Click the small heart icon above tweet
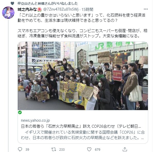Viewport: 157px width, 152px height. pos(12,3)
